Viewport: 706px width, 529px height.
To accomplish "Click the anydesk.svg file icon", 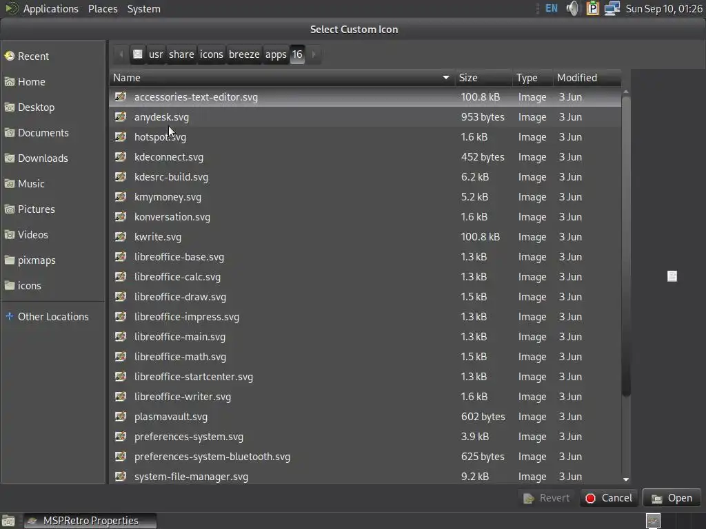I will click(120, 117).
